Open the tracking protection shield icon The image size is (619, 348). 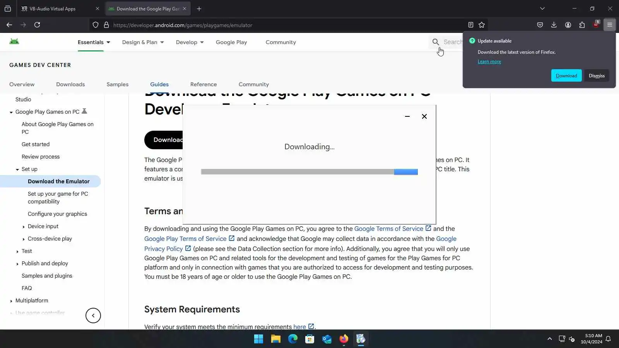pyautogui.click(x=96, y=25)
